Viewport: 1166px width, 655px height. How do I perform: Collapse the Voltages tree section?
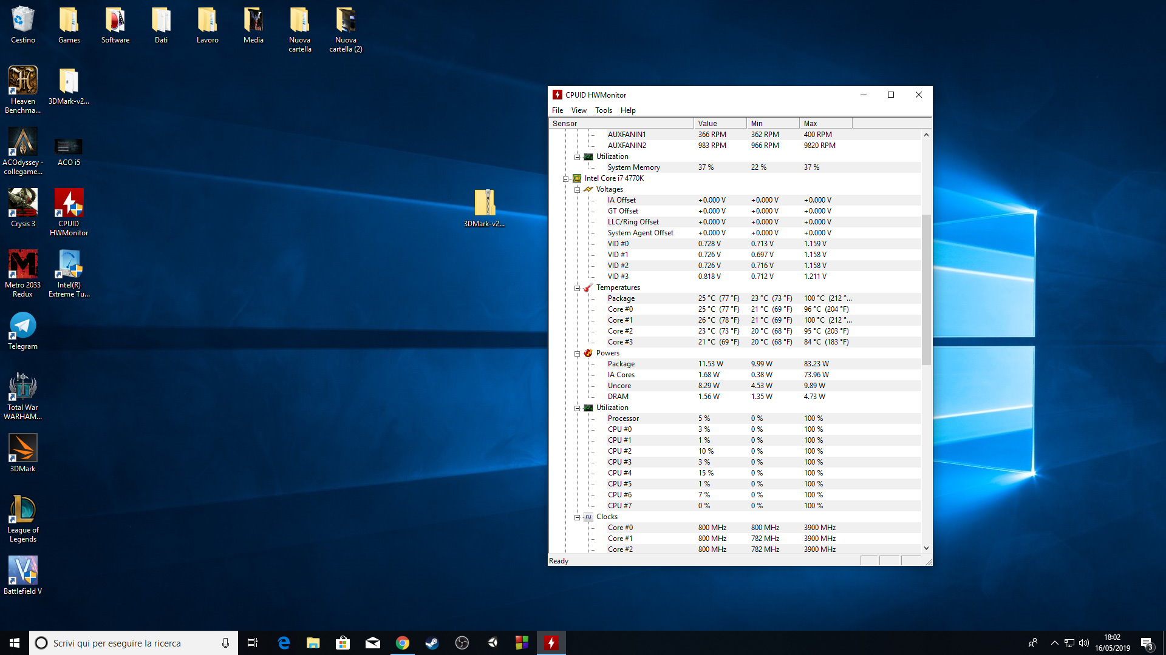tap(577, 190)
